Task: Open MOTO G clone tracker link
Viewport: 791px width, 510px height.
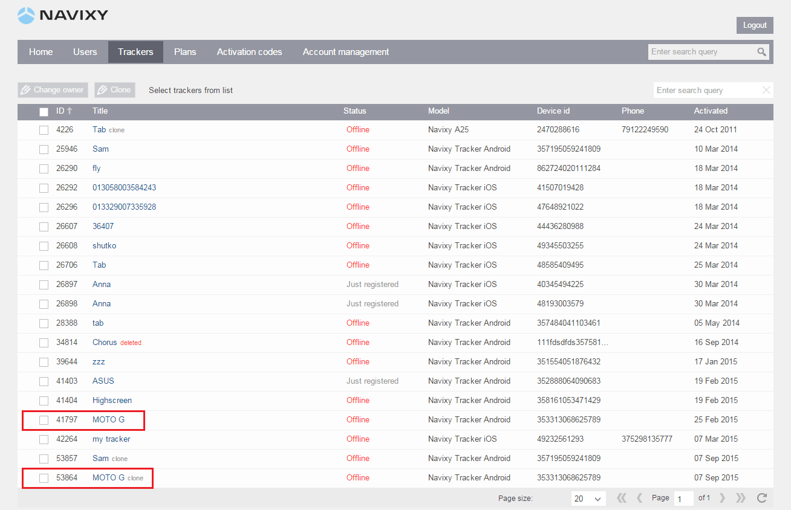Action: [108, 477]
